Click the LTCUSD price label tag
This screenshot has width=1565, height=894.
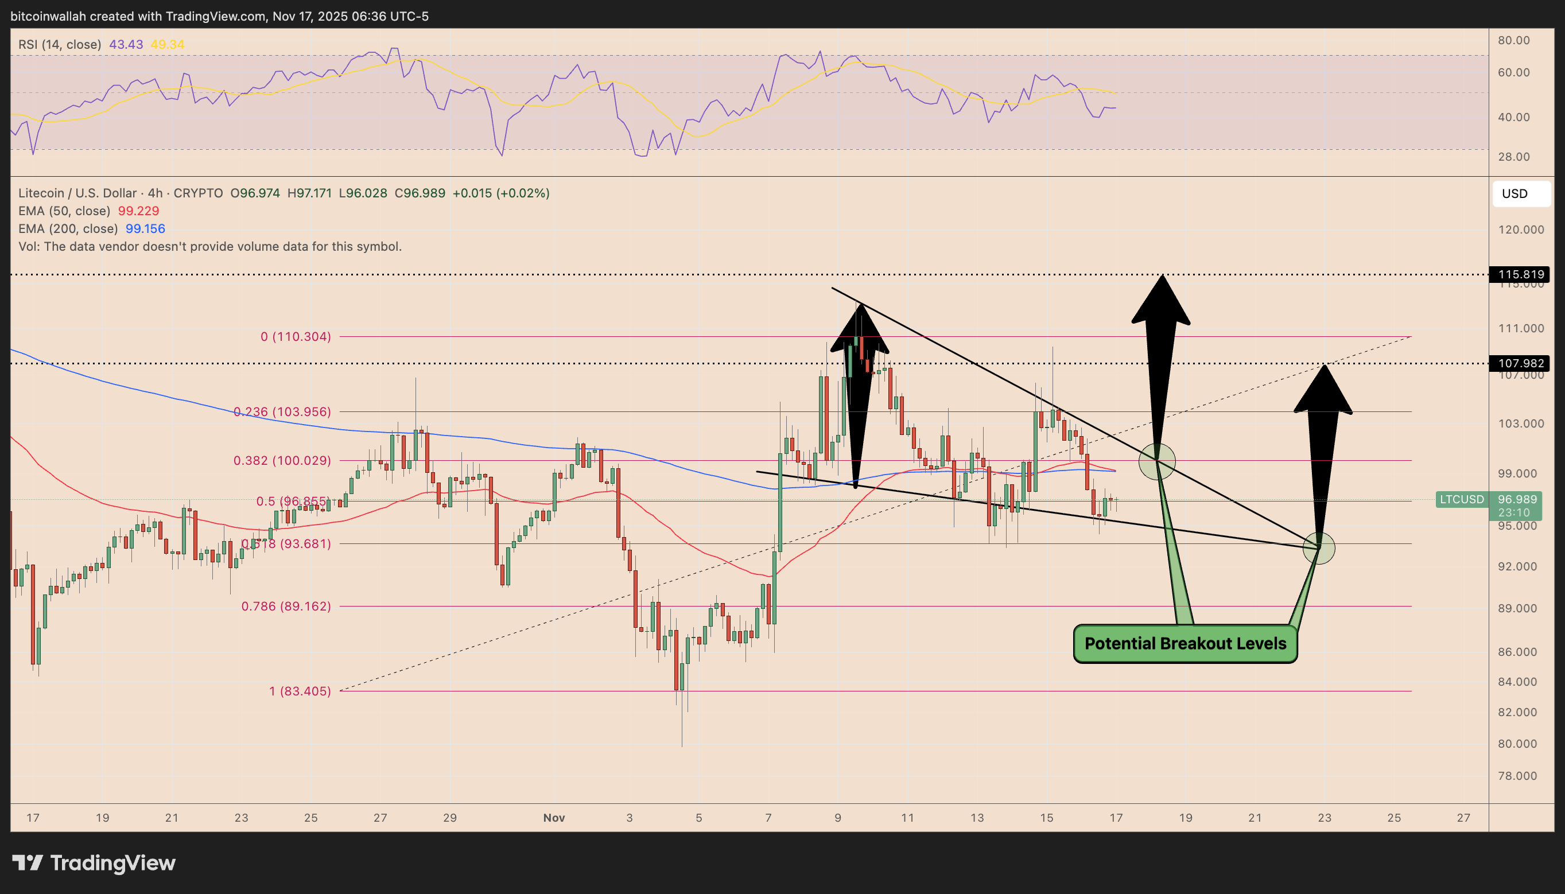coord(1461,499)
